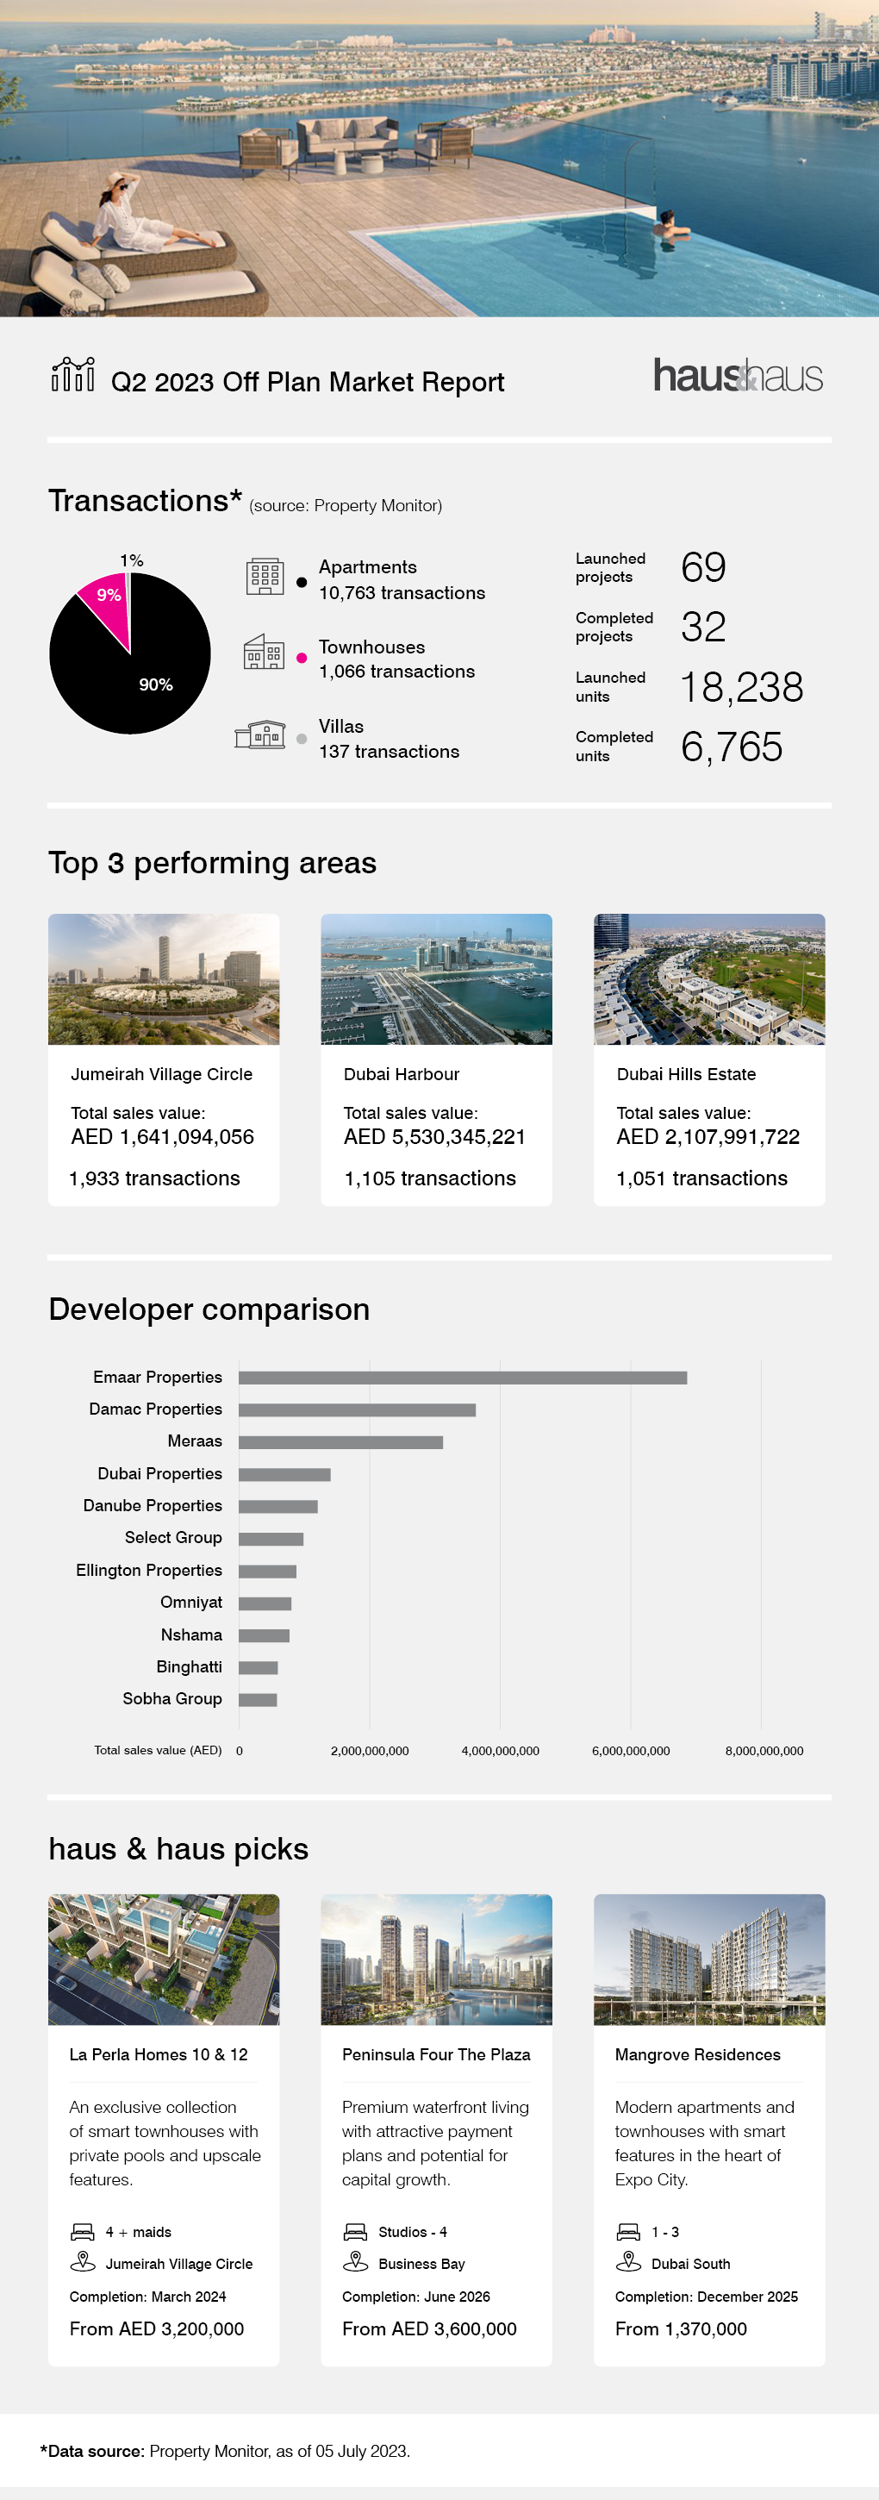Click the 1,051 transactions text

[x=702, y=1178]
